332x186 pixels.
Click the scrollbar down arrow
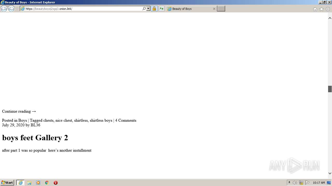(330, 173)
